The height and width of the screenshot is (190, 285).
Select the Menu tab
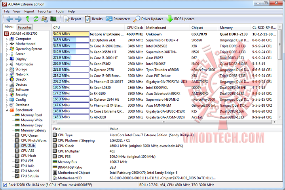[9, 27]
